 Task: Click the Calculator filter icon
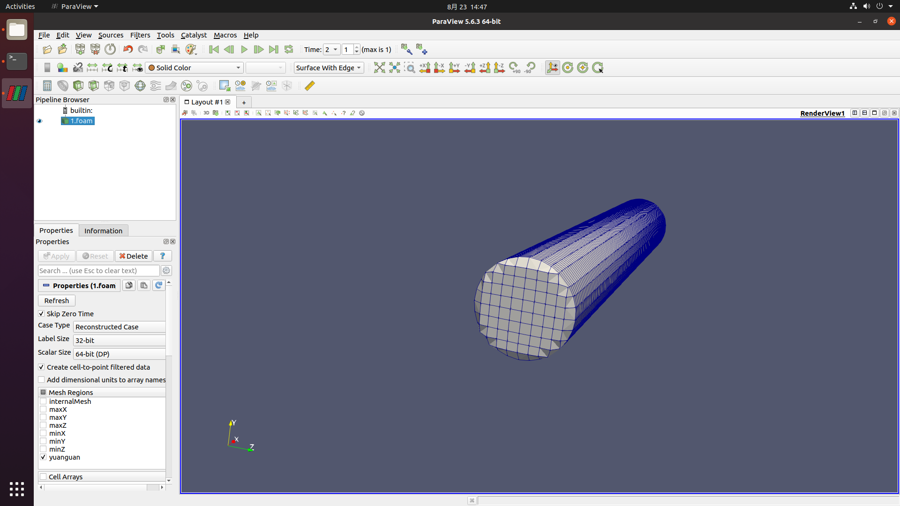[47, 86]
